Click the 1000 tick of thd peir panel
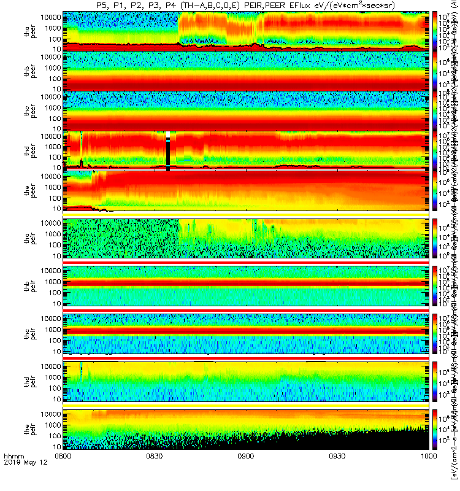The height and width of the screenshot is (491, 460). [x=53, y=377]
